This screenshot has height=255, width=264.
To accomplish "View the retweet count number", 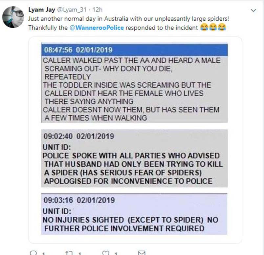I will 80,253.
